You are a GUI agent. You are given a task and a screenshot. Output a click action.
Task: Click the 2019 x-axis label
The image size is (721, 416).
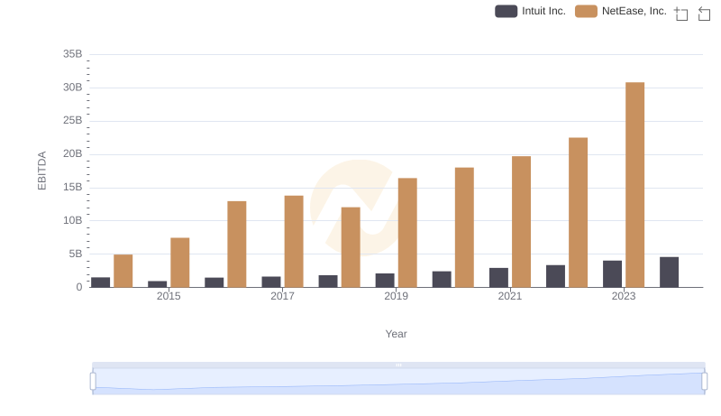click(x=396, y=296)
